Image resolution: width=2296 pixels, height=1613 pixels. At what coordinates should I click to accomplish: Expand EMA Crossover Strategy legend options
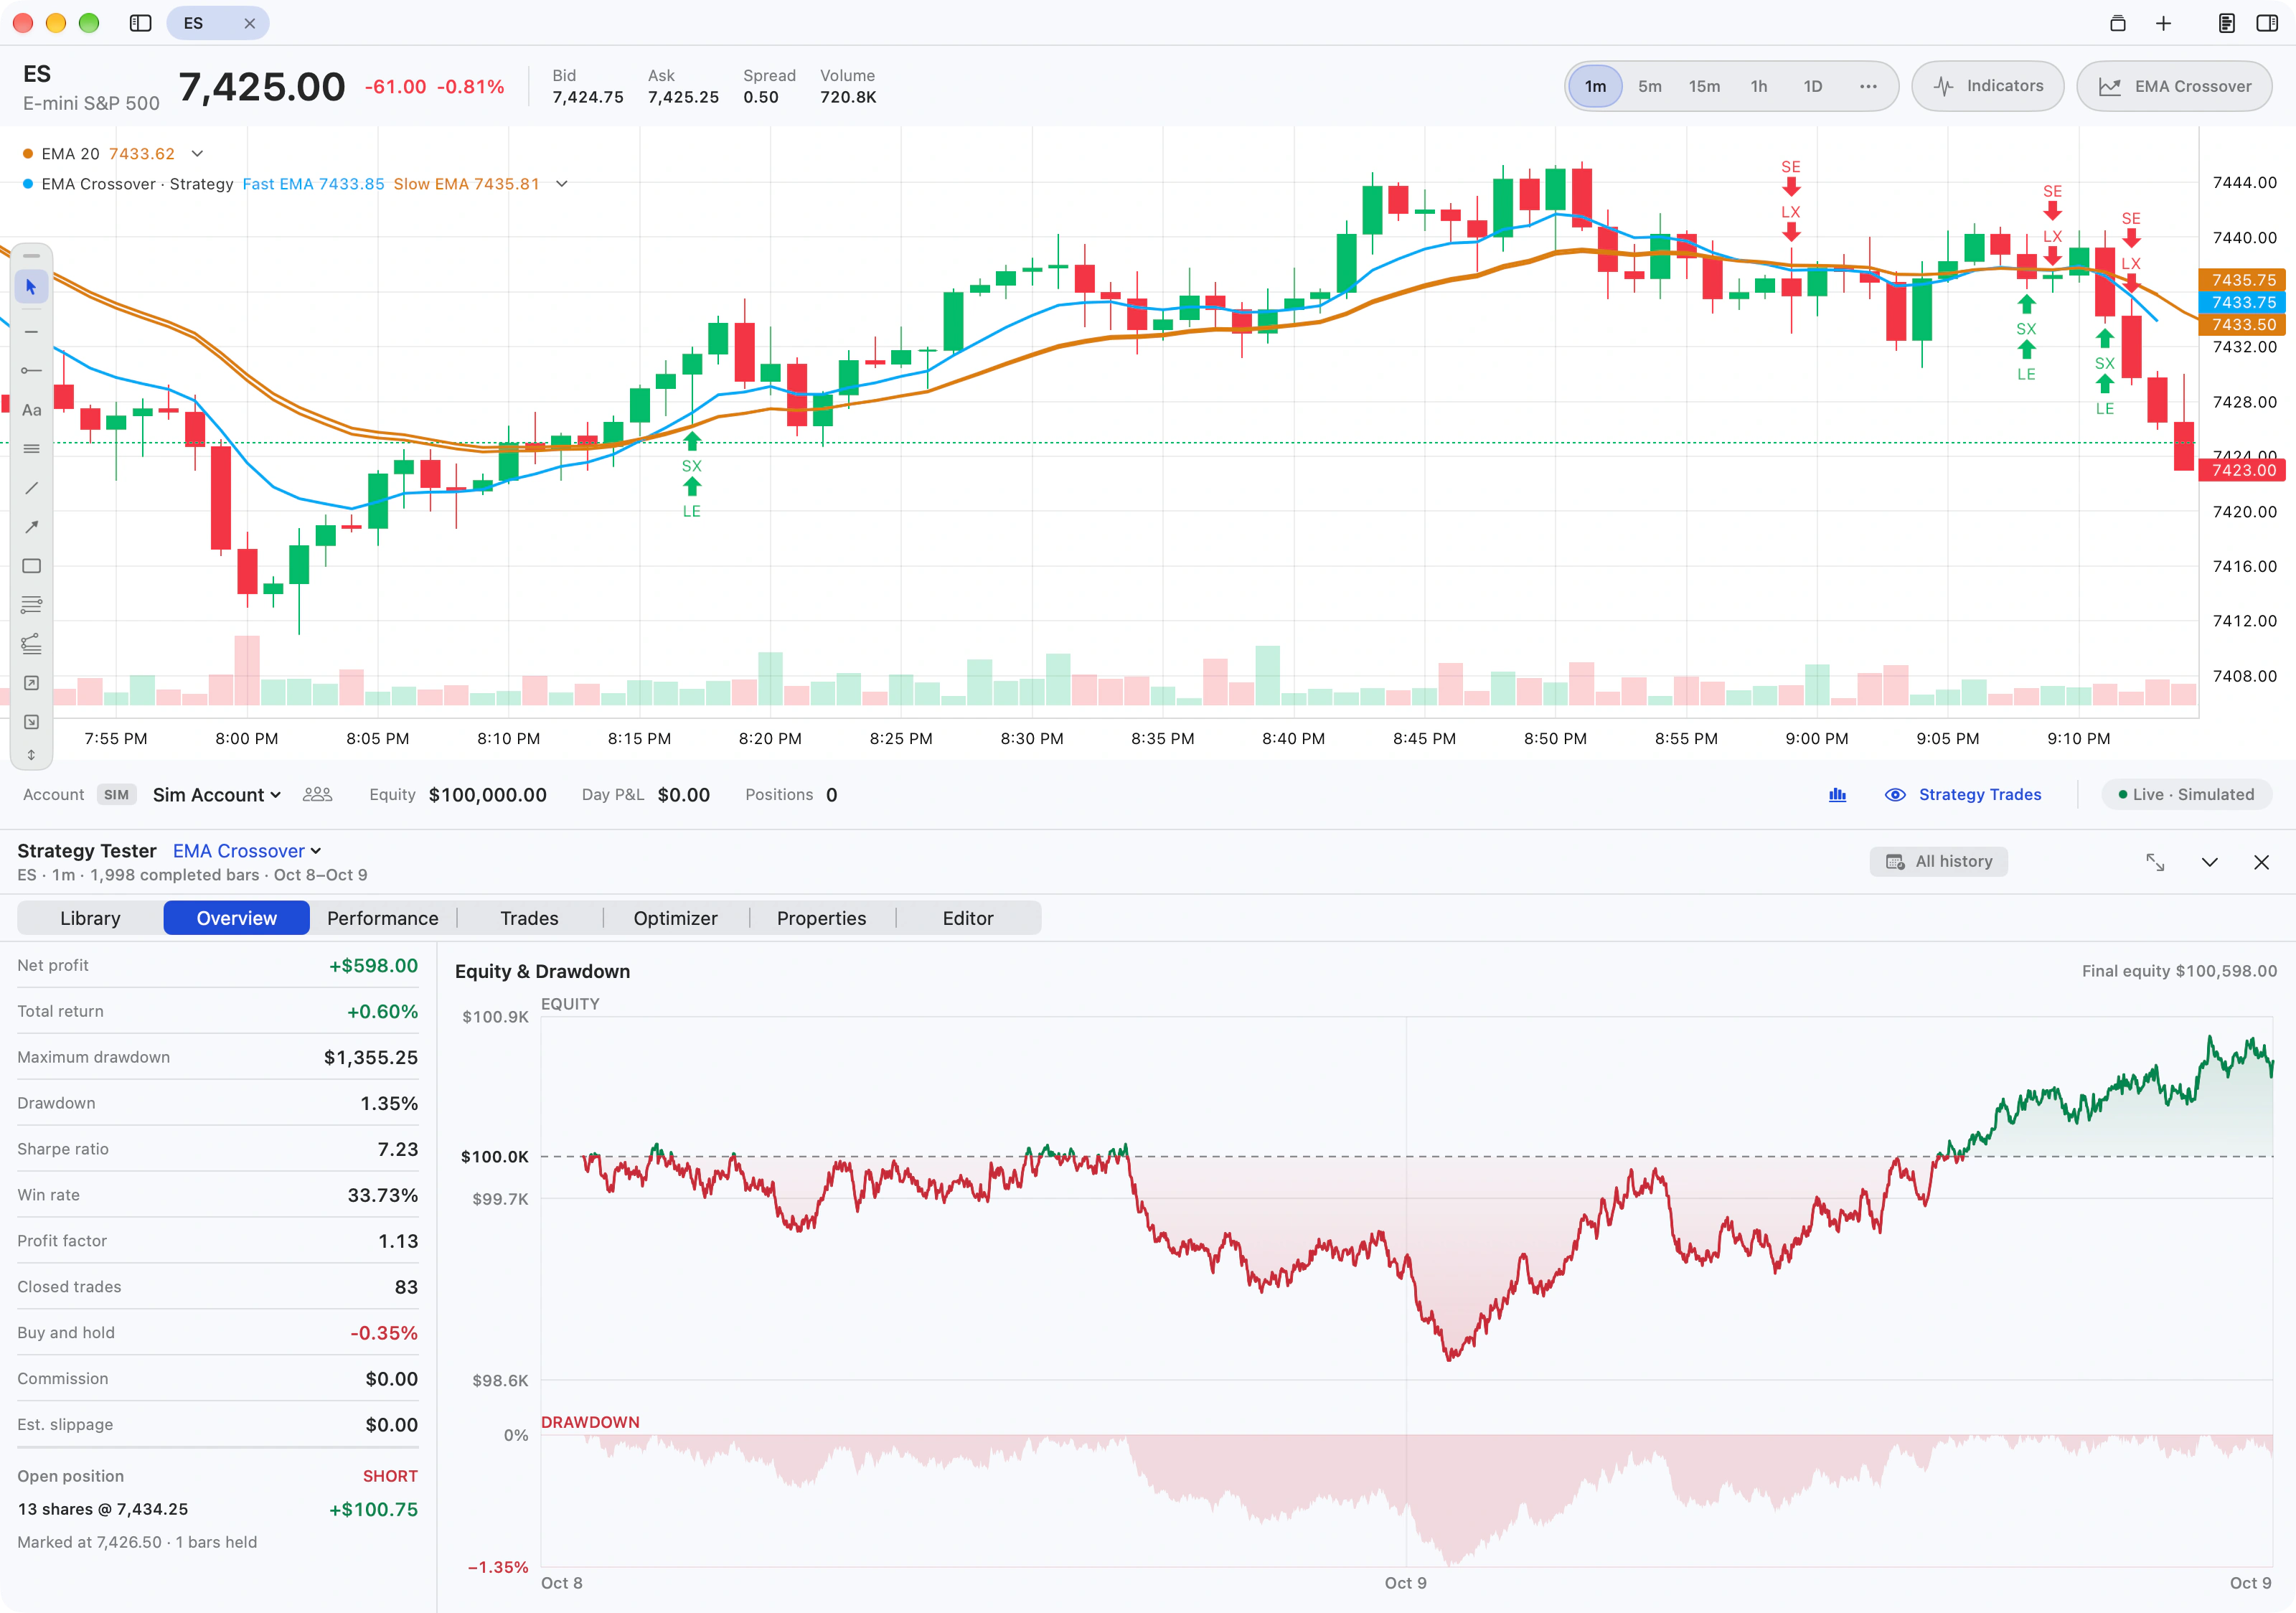pyautogui.click(x=562, y=184)
